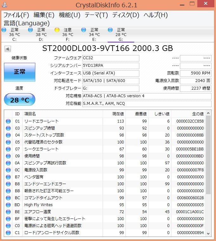Image resolution: width=216 pixels, height=241 pixels.
Task: Open the 機能(U) menu
Action: click(x=70, y=15)
